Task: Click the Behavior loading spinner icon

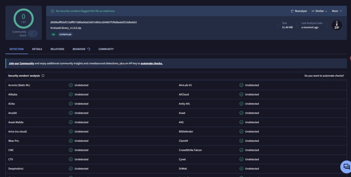Action: [x=89, y=49]
